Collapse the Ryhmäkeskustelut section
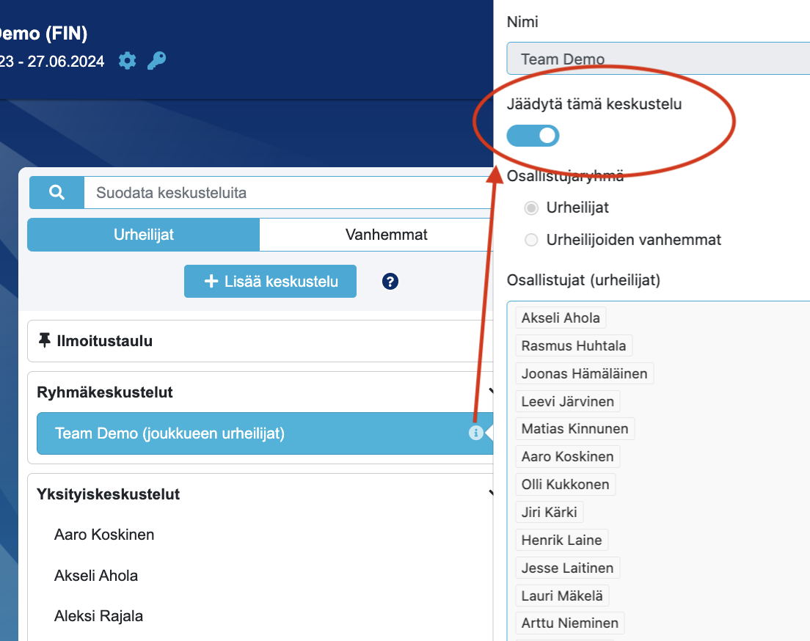The height and width of the screenshot is (641, 810). tap(490, 392)
